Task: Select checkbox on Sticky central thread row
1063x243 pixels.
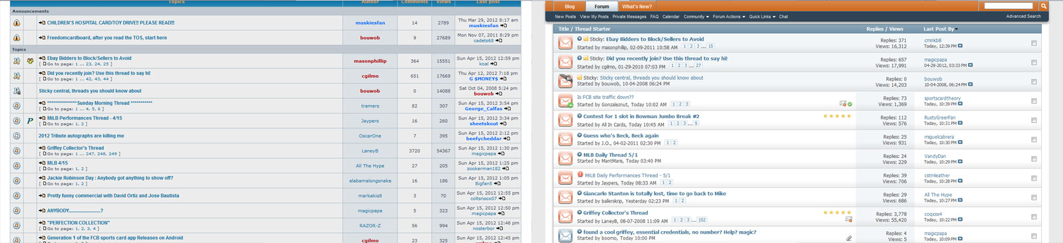Action: (x=1034, y=82)
